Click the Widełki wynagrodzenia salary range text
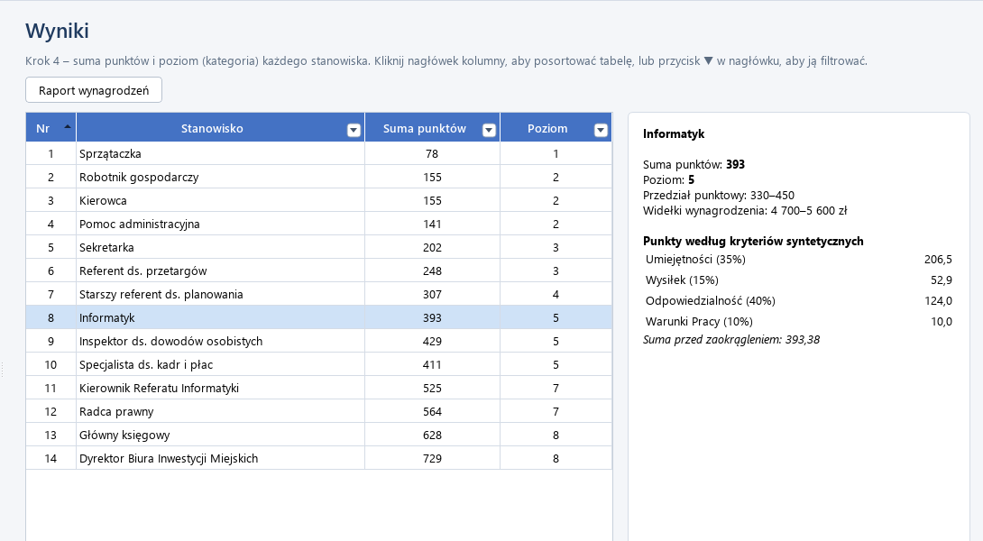This screenshot has width=983, height=541. [745, 211]
